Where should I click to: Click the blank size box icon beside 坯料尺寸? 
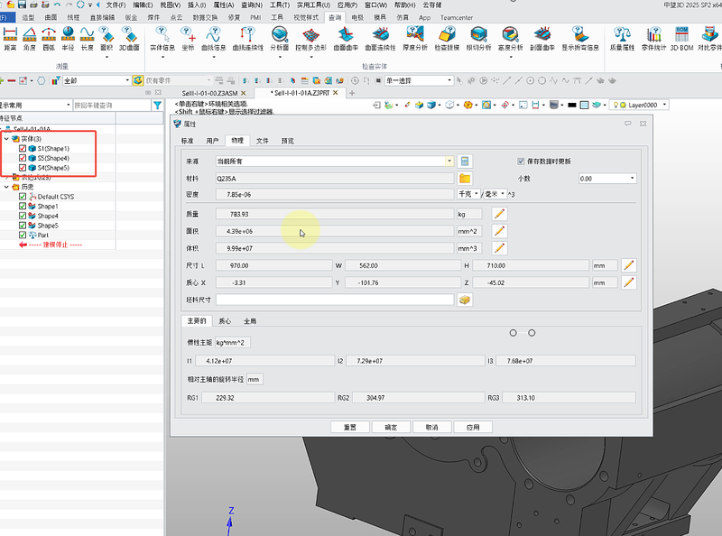[x=465, y=300]
